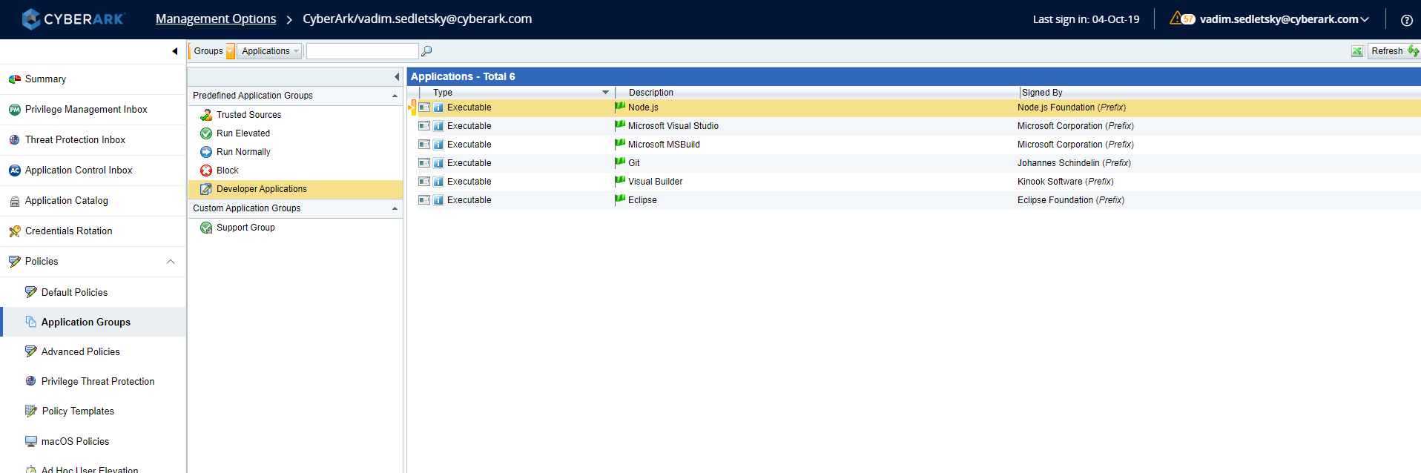Click the green flag icon beside Git
Image resolution: width=1421 pixels, height=473 pixels.
[620, 162]
